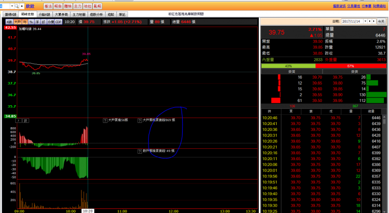The height and width of the screenshot is (213, 389).
Task: Click the help icon beside 設 in indicator panel
Action: [x=18, y=121]
